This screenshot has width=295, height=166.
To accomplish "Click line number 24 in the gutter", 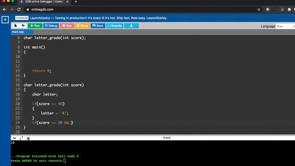I will [x=18, y=123].
